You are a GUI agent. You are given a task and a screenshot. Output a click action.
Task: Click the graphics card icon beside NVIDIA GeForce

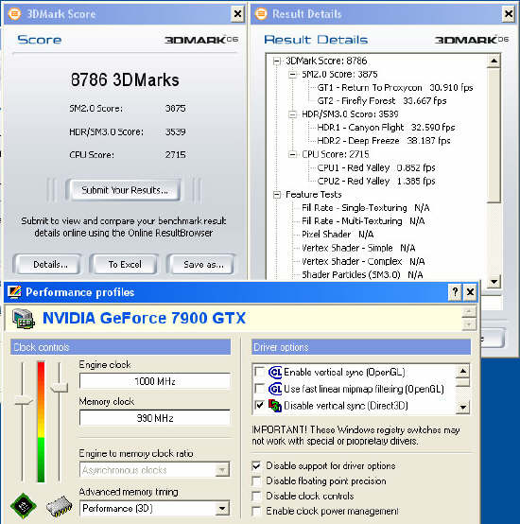24,319
